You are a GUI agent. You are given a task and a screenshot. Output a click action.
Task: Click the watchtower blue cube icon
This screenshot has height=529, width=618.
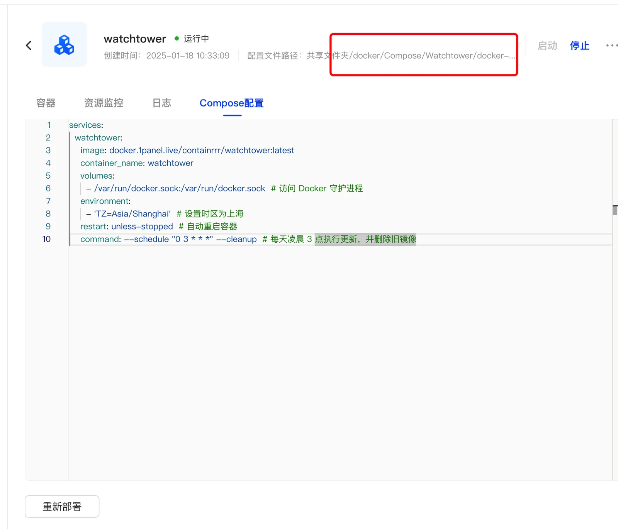click(64, 44)
